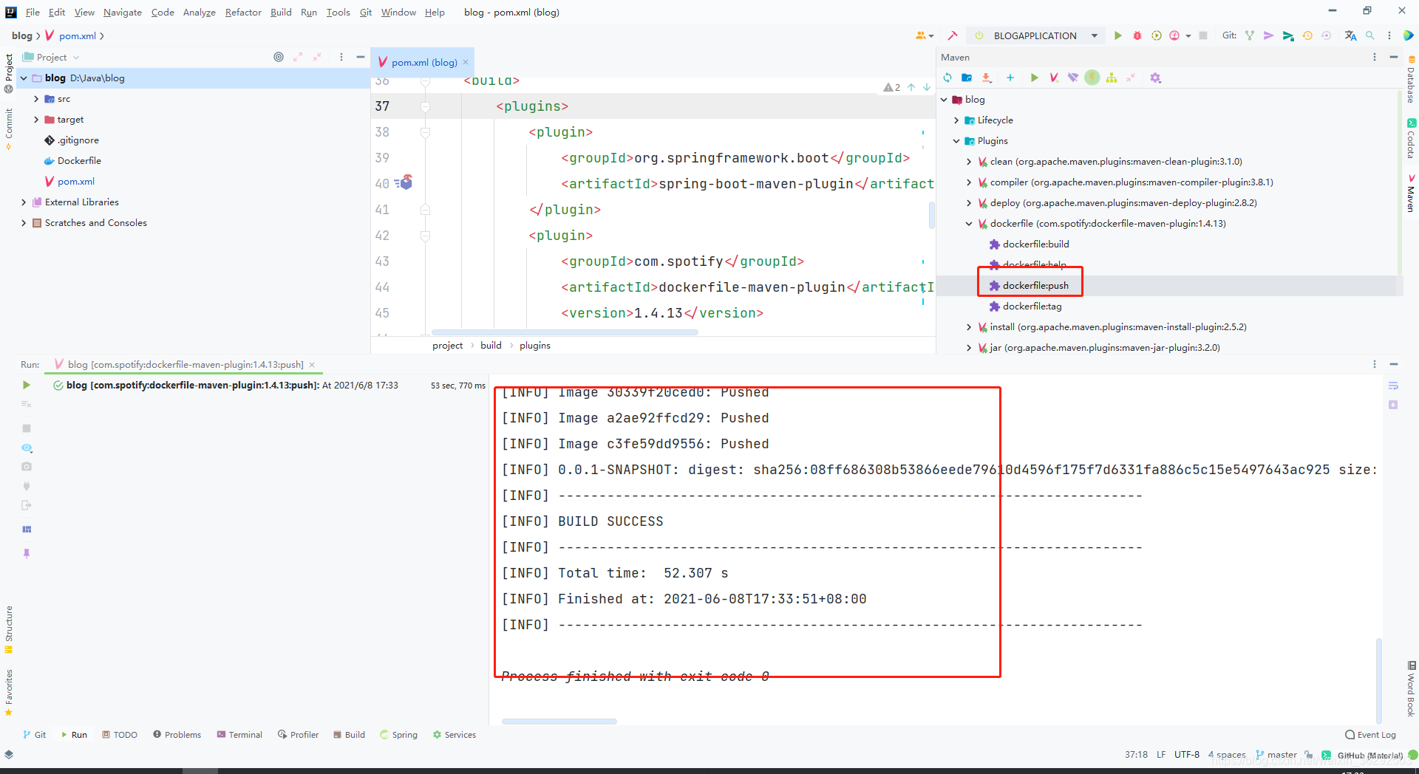
Task: Select the pom.xml (blog) editor tab
Action: [x=423, y=62]
